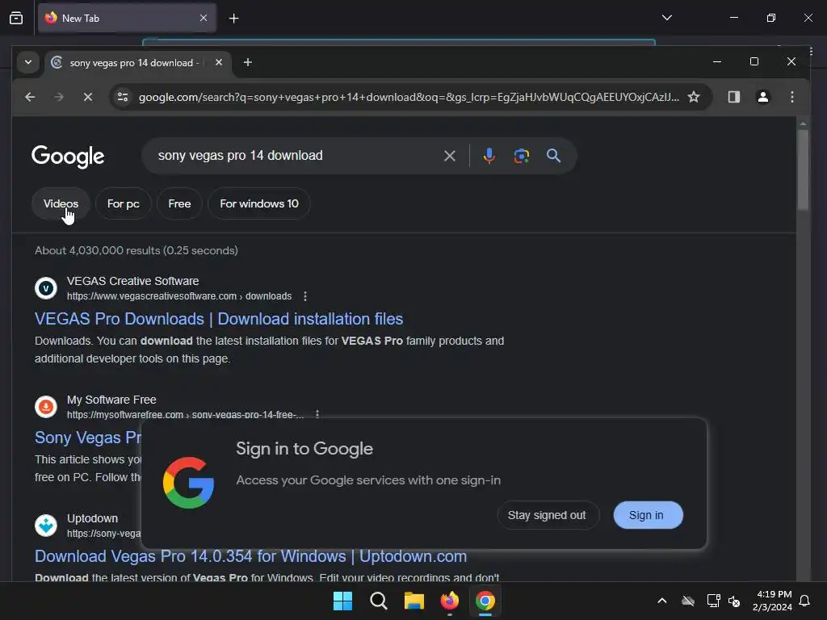Click in the Google search input field
Viewport: 827px width, 620px height.
296,156
